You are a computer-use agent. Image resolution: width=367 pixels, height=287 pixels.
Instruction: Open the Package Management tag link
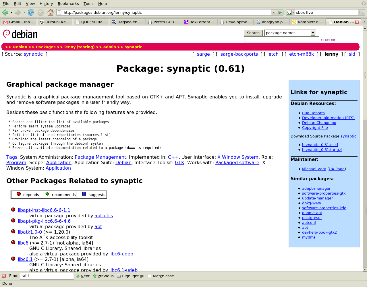[x=100, y=157]
